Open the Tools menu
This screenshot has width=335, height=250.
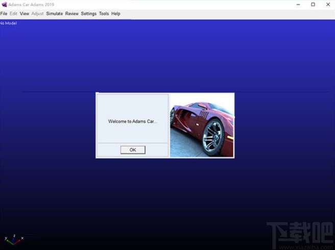[104, 14]
